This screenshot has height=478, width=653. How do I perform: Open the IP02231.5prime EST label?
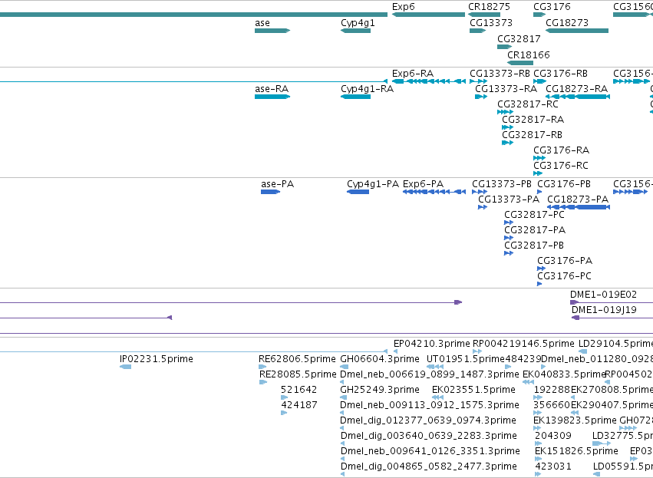coord(157,359)
